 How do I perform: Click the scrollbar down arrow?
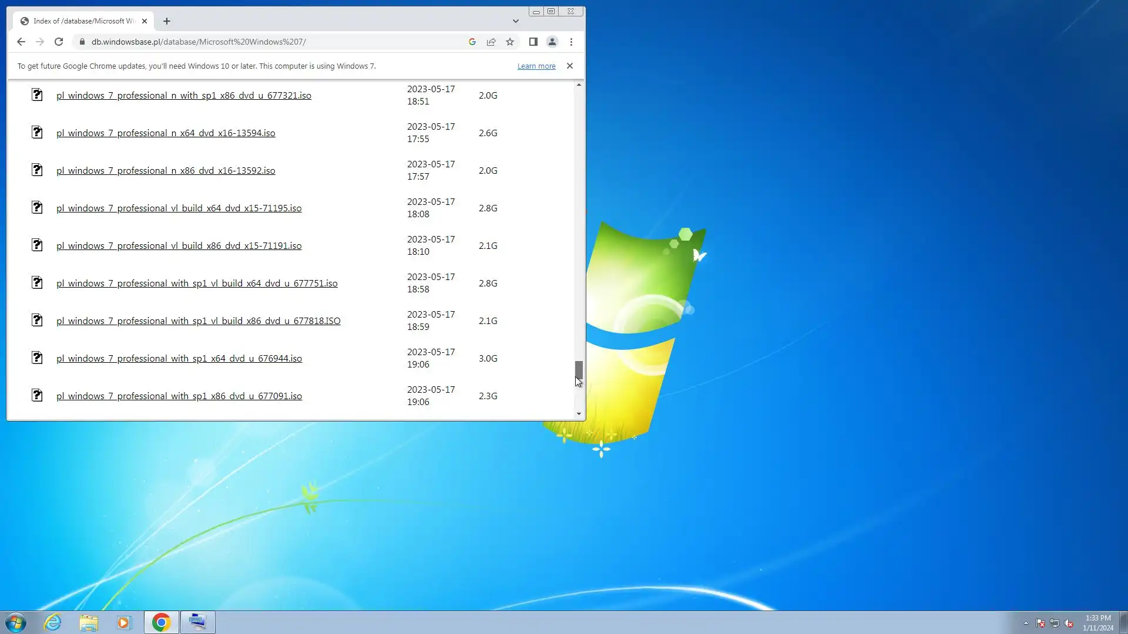(579, 414)
